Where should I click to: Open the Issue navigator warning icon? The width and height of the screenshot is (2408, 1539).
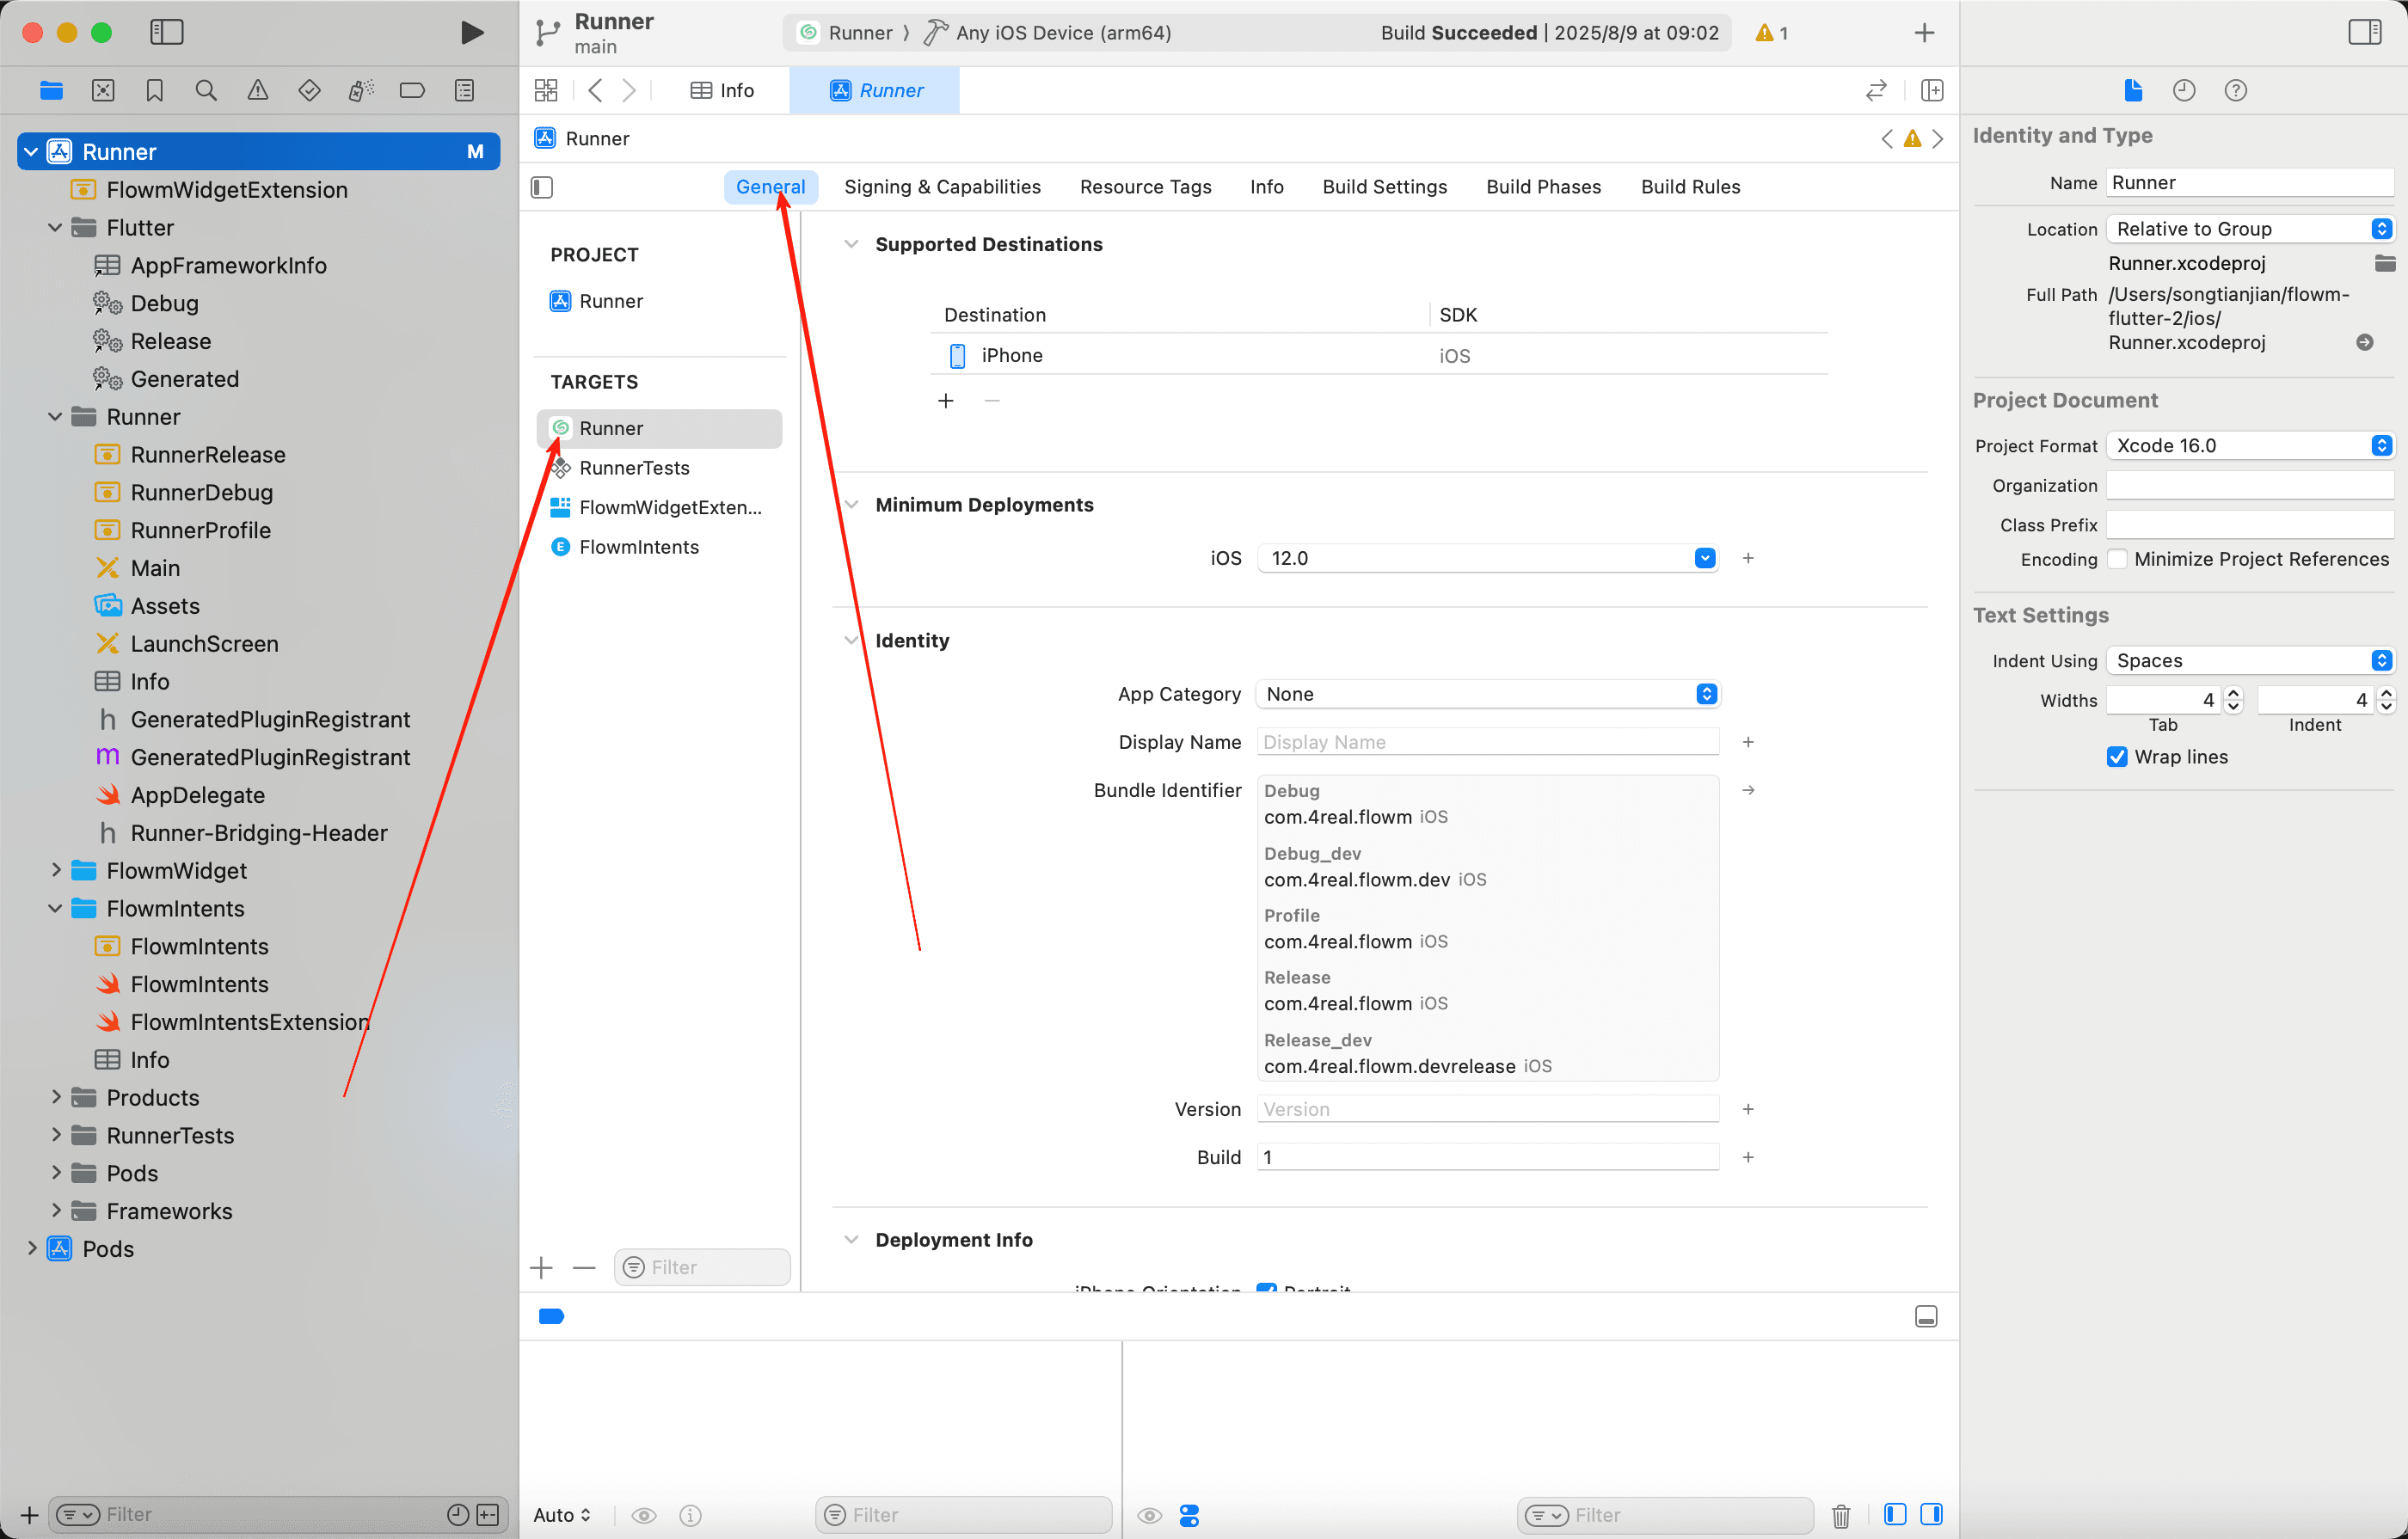pyautogui.click(x=257, y=90)
